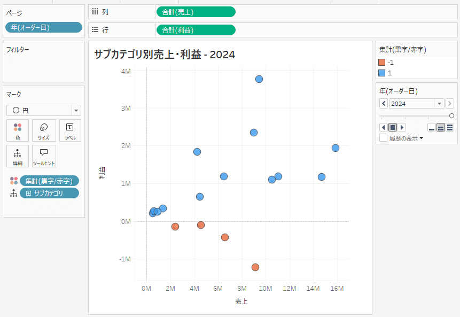This screenshot has height=317, width=460.
Task: Open the 2024 year dropdown list
Action: click(x=439, y=104)
